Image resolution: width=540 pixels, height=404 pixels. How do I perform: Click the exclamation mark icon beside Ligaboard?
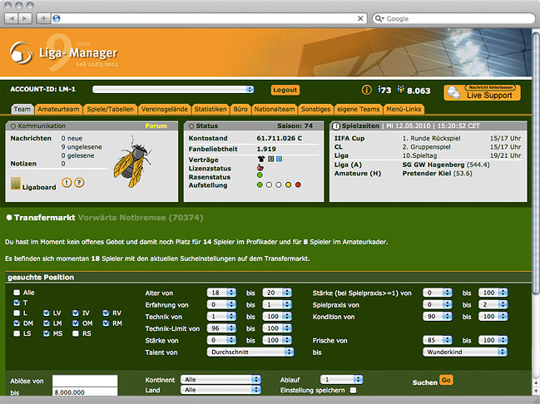coord(67,183)
